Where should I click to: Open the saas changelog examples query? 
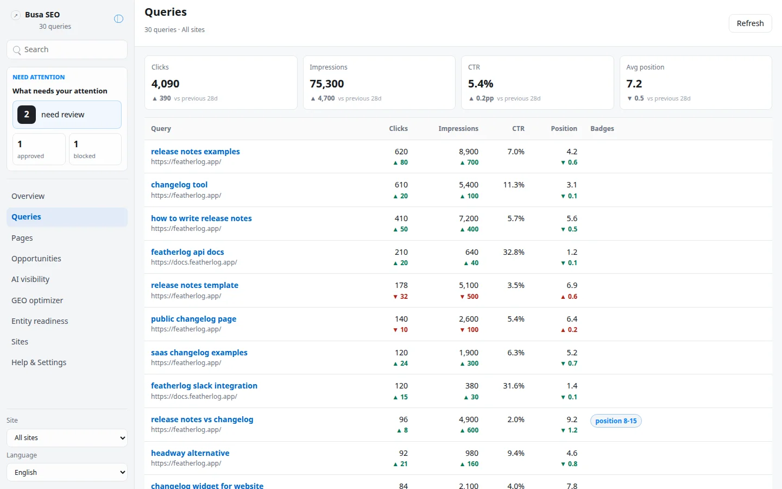[x=199, y=353]
